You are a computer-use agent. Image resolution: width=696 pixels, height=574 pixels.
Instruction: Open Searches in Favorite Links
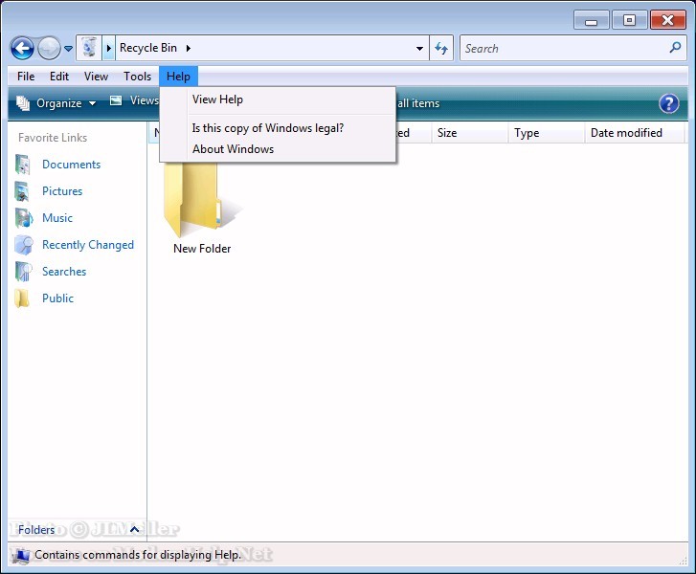tap(64, 272)
